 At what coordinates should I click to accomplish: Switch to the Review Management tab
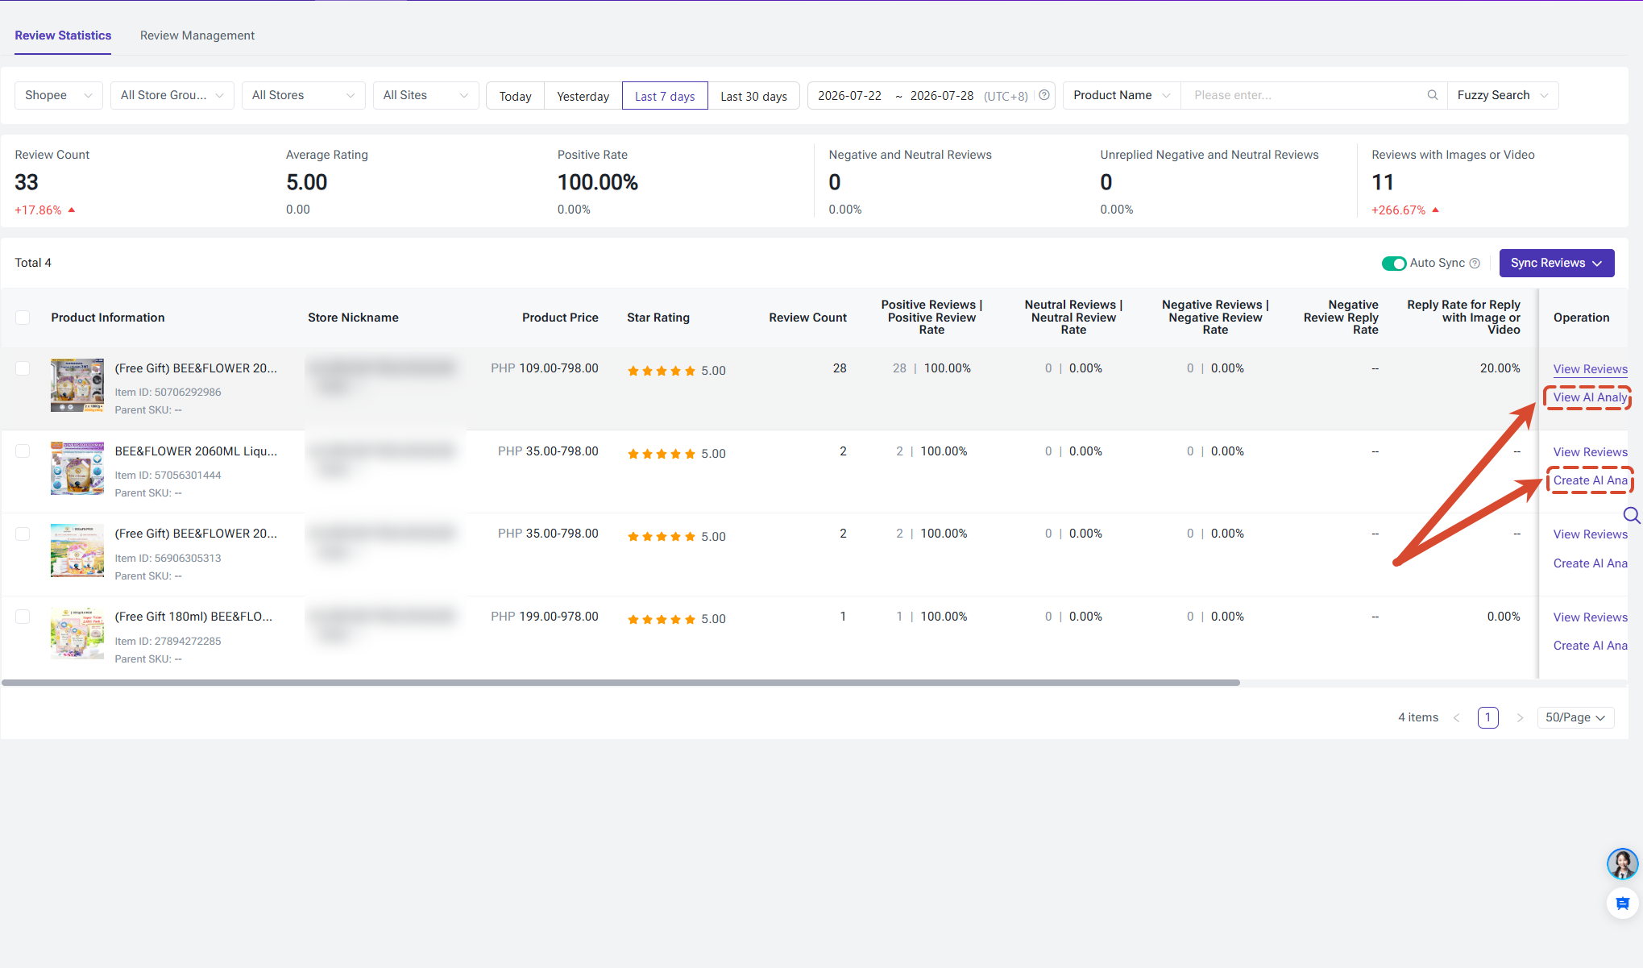tap(197, 35)
